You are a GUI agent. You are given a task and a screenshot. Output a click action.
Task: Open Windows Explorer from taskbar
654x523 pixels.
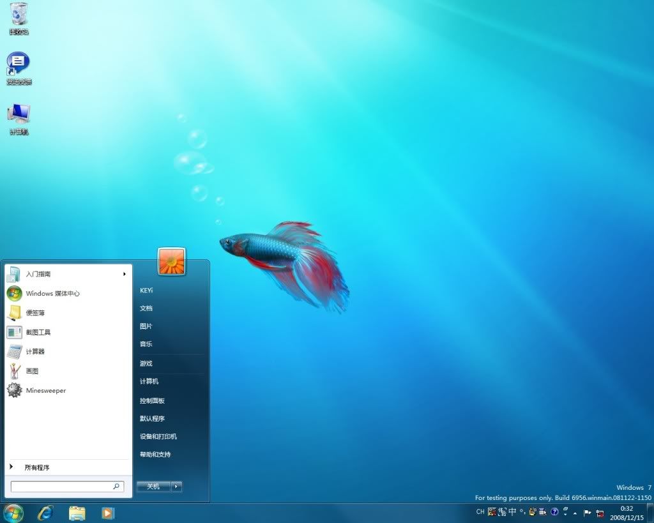tap(77, 513)
